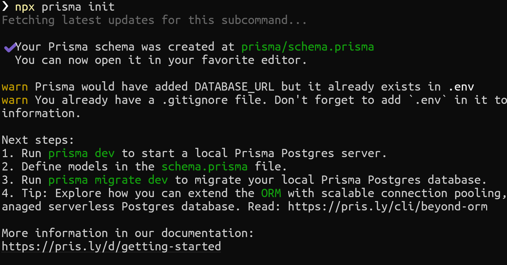Click the shell prompt chevron icon
Viewport: 507px width, 265px height.
coord(5,6)
